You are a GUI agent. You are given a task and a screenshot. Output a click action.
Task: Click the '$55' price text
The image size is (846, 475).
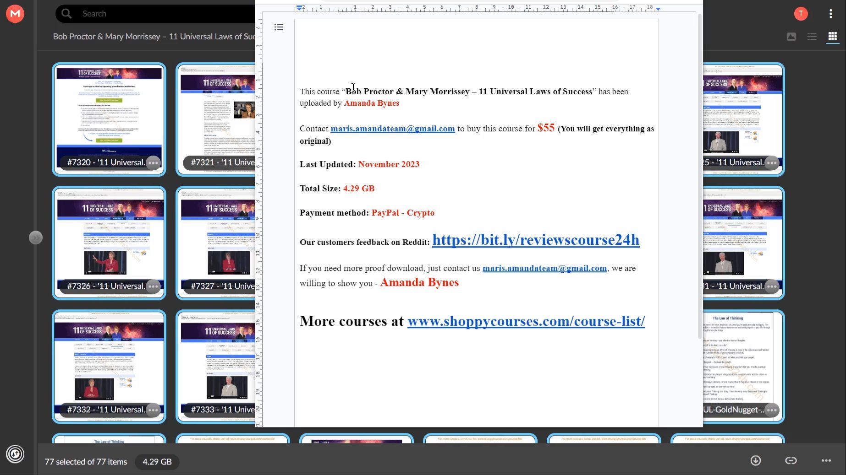[546, 128]
